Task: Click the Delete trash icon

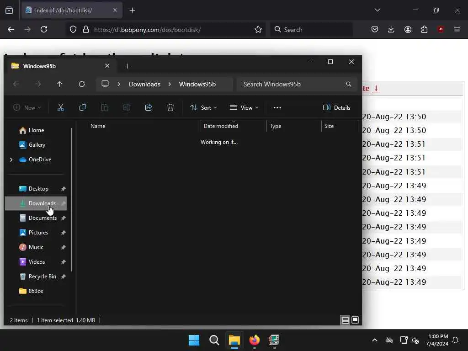Action: (x=170, y=107)
